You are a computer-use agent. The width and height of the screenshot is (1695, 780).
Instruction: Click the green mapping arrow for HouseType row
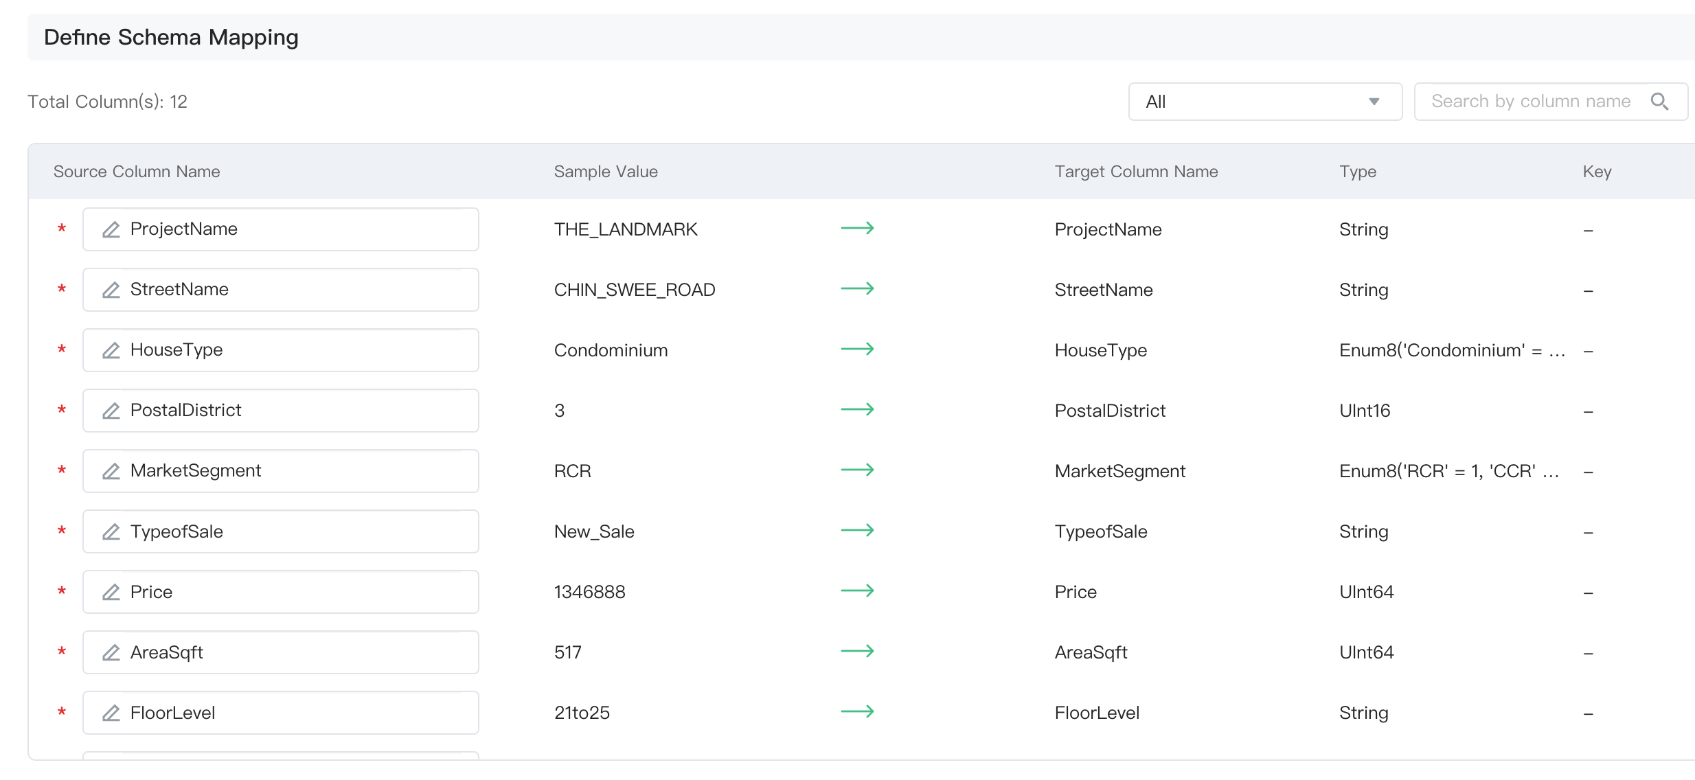coord(857,349)
